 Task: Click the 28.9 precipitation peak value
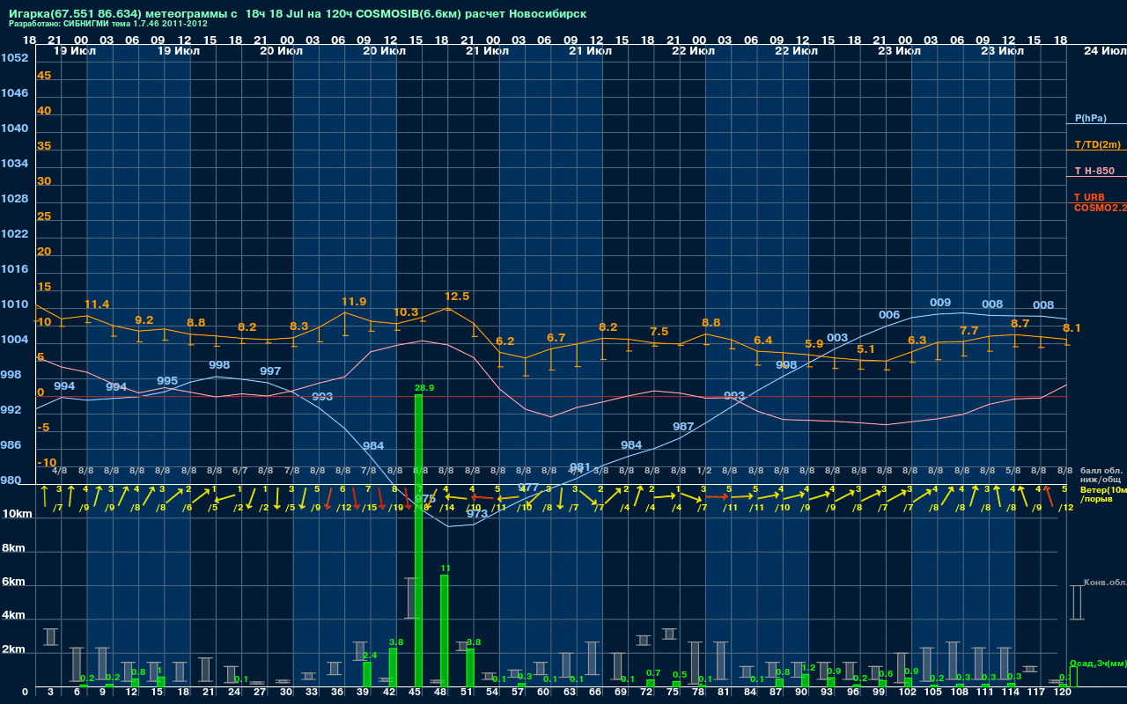[x=424, y=387]
